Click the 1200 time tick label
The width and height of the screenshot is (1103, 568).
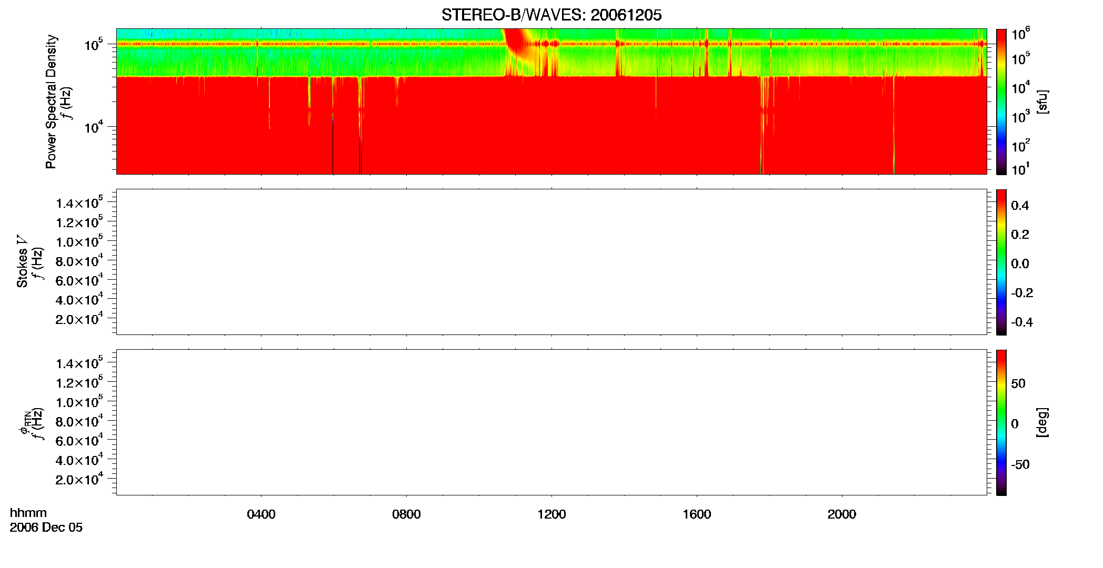tap(551, 514)
